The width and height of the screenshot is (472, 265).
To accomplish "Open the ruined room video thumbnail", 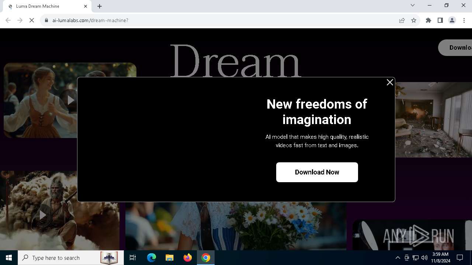I will (x=433, y=120).
